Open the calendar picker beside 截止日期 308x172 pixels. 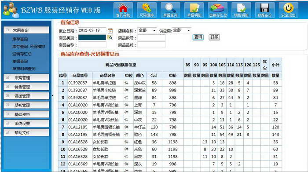[x=110, y=31]
